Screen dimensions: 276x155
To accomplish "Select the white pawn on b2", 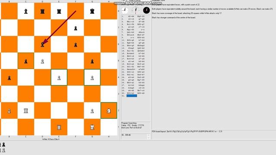I will (9, 111).
